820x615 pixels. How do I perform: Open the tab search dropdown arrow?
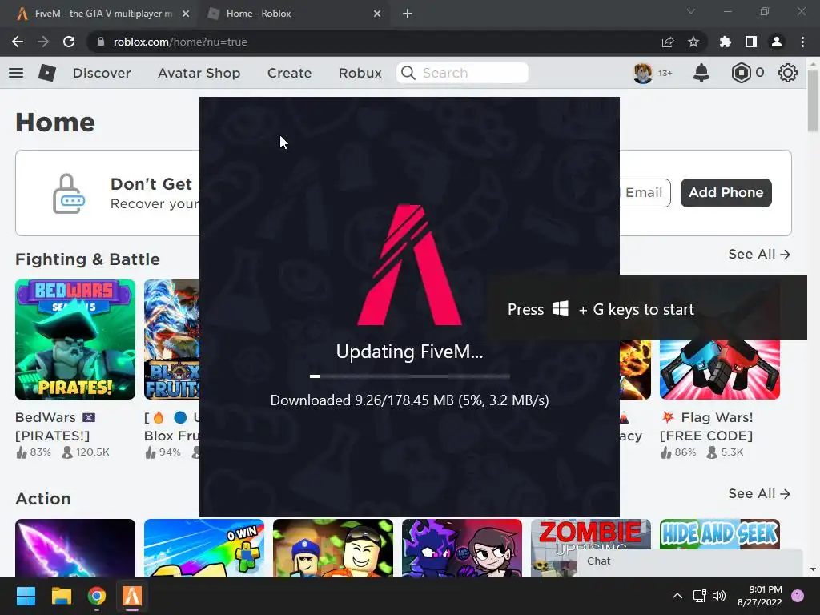(691, 11)
